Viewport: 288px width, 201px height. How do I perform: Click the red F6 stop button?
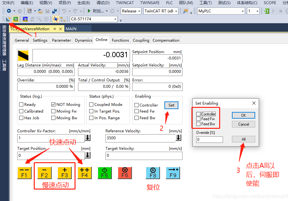click(x=125, y=173)
